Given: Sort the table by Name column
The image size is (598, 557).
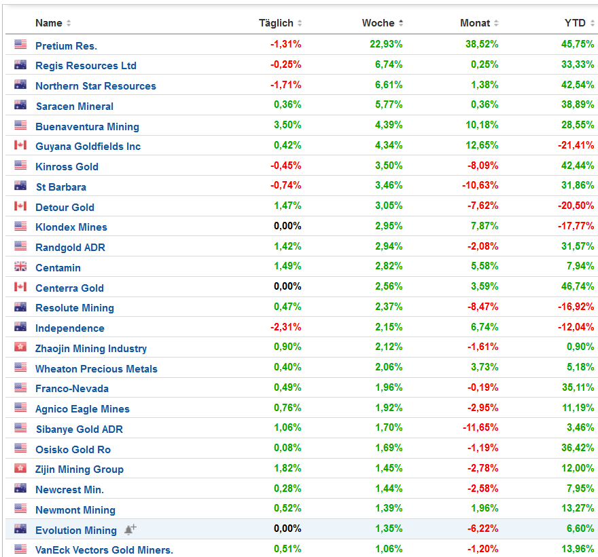Looking at the screenshot, I should [49, 23].
